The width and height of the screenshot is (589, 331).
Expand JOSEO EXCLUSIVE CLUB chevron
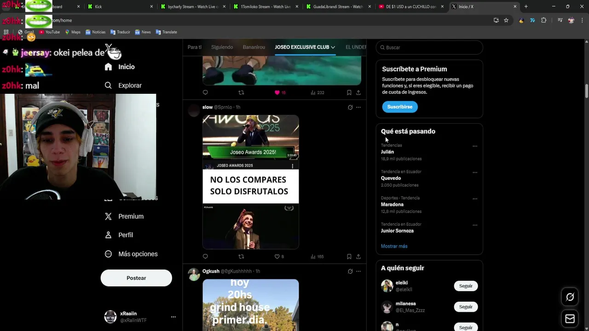333,47
